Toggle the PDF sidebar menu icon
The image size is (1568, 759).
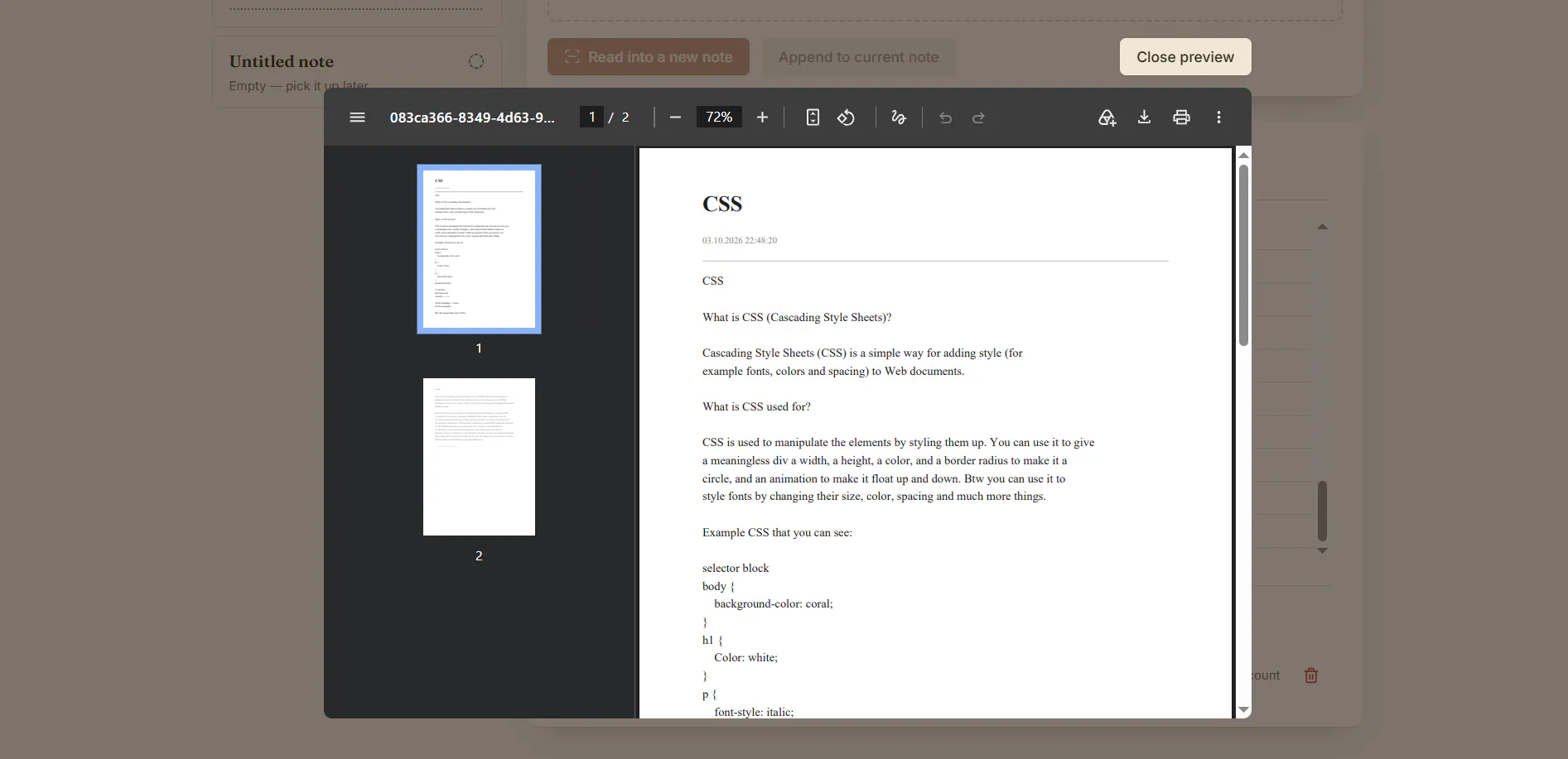(x=357, y=118)
